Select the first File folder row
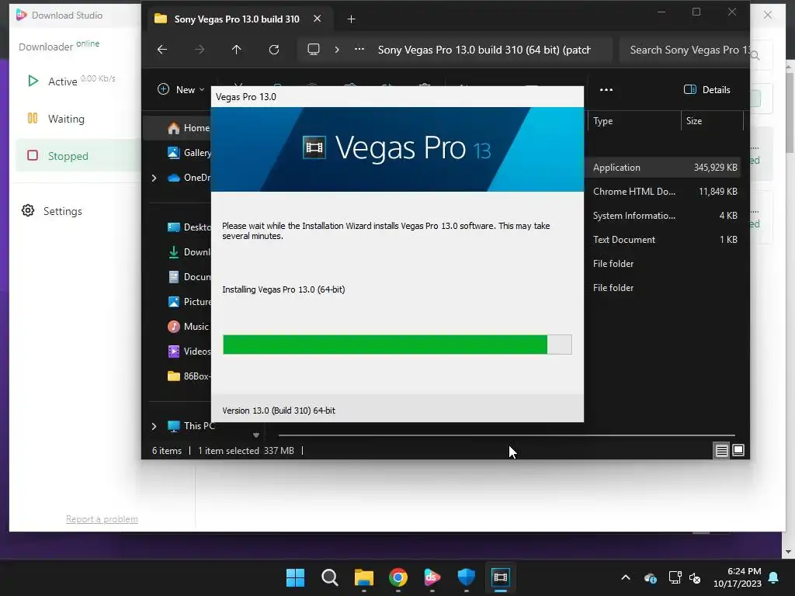 (662, 264)
